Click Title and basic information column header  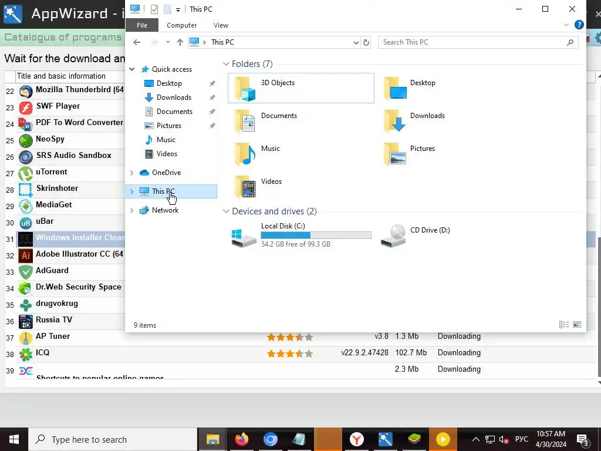[61, 76]
